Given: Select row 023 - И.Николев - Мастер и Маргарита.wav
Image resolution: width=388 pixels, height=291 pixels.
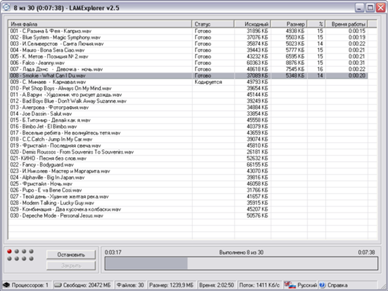Looking at the screenshot, I should (188, 171).
